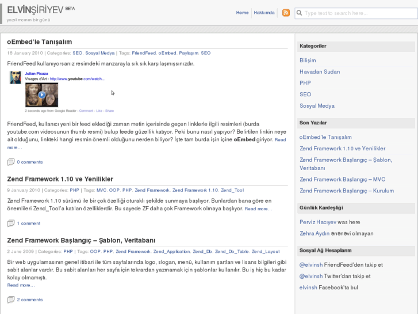This screenshot has height=314, width=418.
Task: Open Zend Framework Başlangıç – Şablon, Veritabanı title
Action: pyautogui.click(x=81, y=240)
